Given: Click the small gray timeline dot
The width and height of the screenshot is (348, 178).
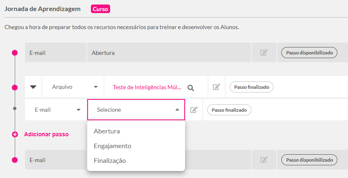Looking at the screenshot, I should point(15,108).
